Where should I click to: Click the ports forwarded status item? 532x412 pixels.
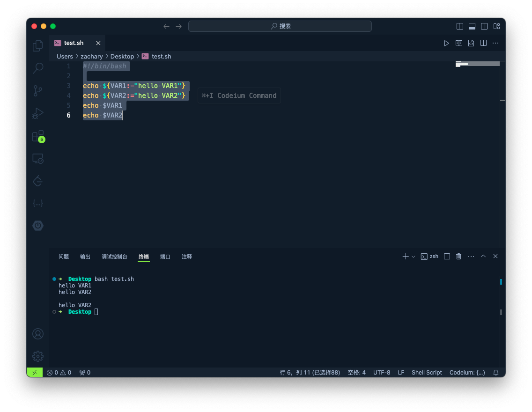coord(85,372)
